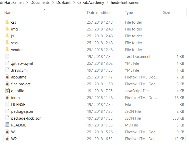Click the Firefox icon of W1
Image resolution: width=189 pixels, height=145 pixels.
[7, 132]
